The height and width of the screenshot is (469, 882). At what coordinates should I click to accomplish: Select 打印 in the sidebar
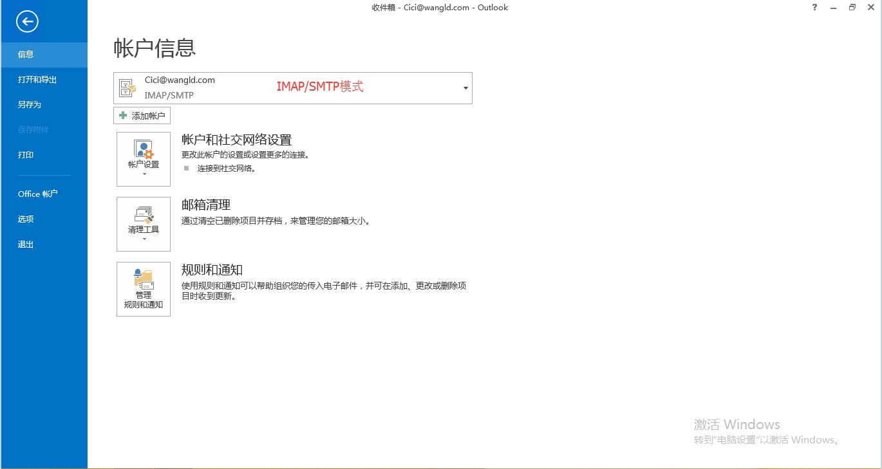(x=44, y=155)
